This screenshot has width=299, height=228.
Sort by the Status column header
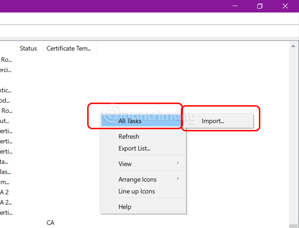tap(30, 48)
